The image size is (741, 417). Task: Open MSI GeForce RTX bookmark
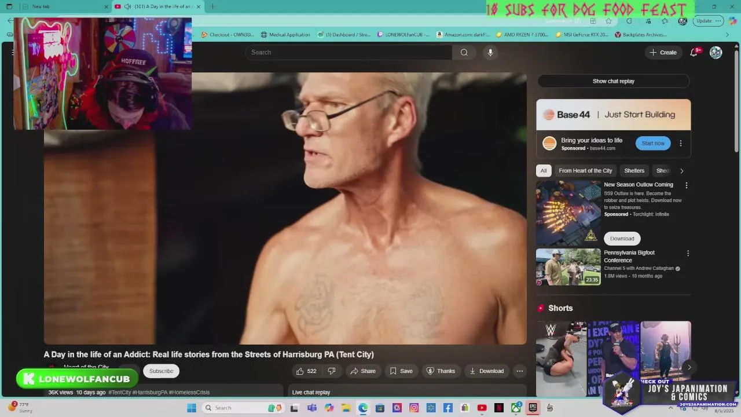coord(581,35)
